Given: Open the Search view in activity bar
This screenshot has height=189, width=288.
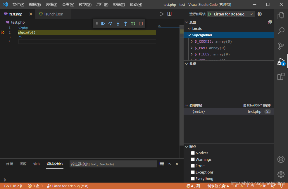Looking at the screenshot, I should click(281, 31).
